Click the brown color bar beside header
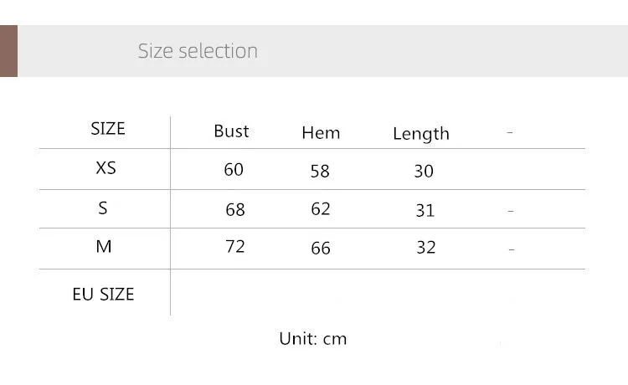Screen dimensions: 628x385 tap(8, 51)
